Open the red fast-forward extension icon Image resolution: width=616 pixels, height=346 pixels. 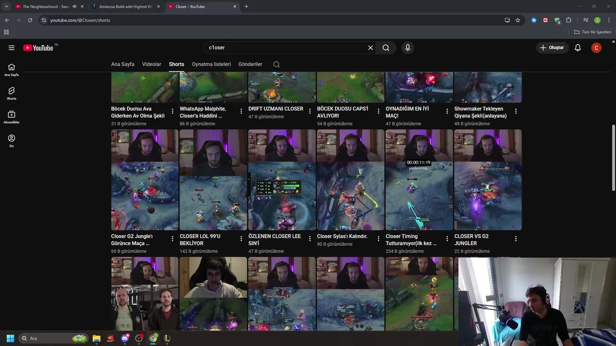(x=545, y=20)
